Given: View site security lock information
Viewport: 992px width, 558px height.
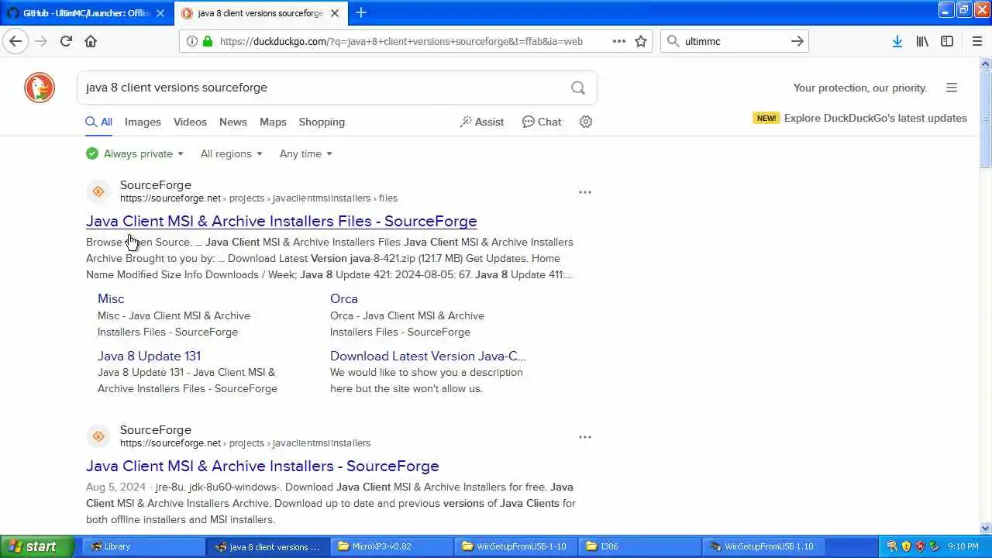Looking at the screenshot, I should pos(207,41).
